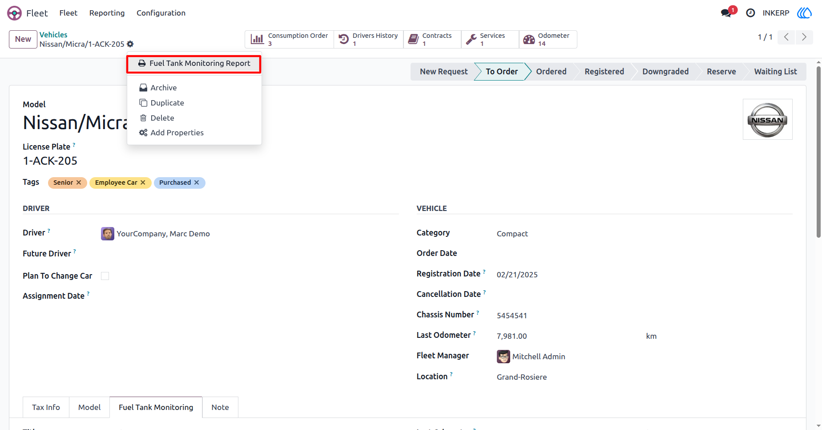Switch to the Model tab
The height and width of the screenshot is (430, 822).
(89, 407)
